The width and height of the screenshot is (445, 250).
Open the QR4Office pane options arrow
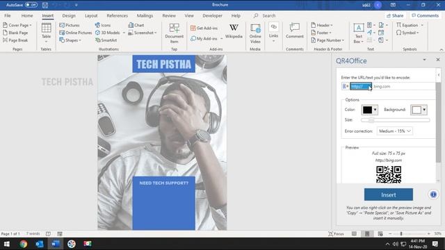click(424, 60)
